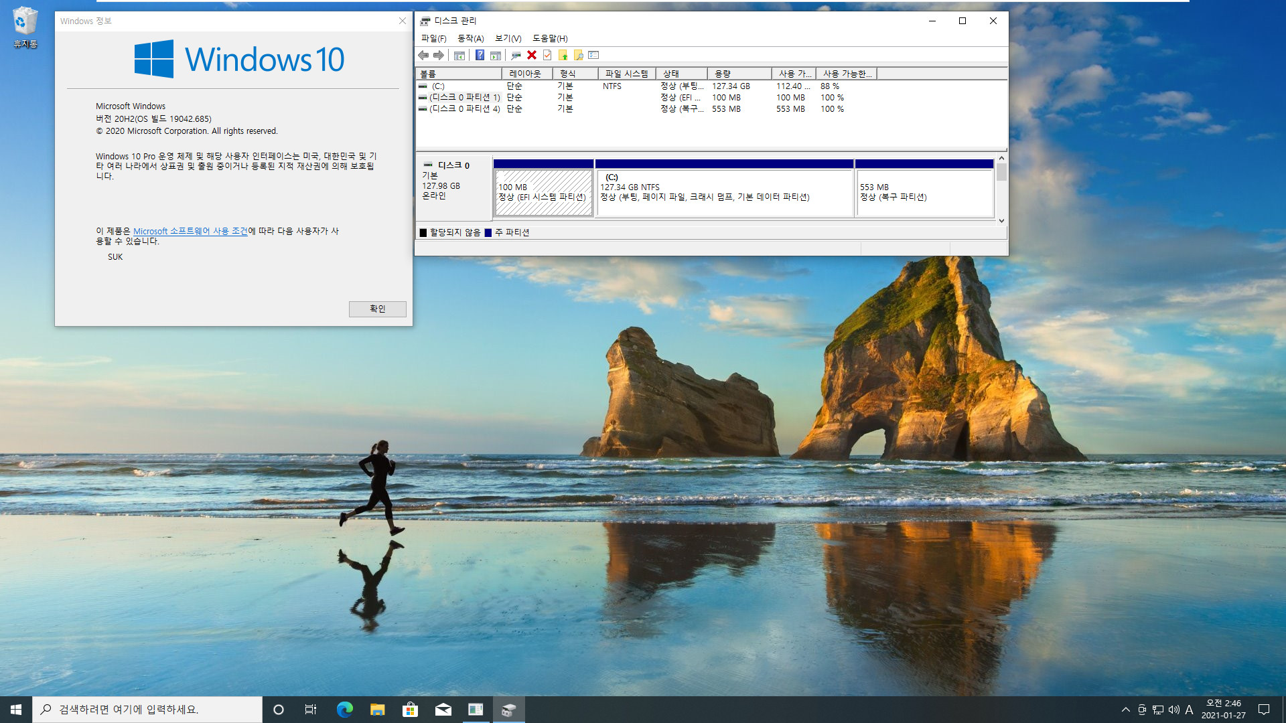Open the Windows Start menu
1286x723 pixels.
pos(16,710)
